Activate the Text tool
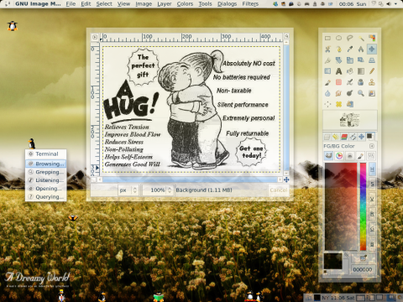Screen dimensions: 403x302 (x=338, y=71)
